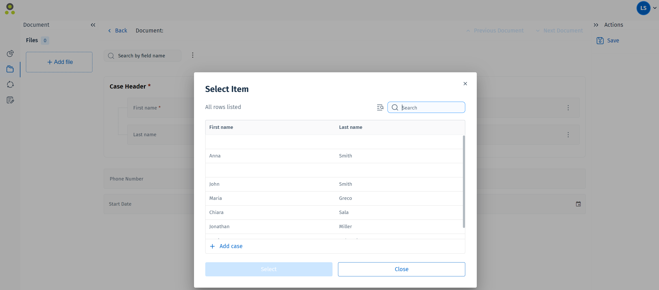The image size is (659, 290).
Task: Collapse the Document panel
Action: 93,25
